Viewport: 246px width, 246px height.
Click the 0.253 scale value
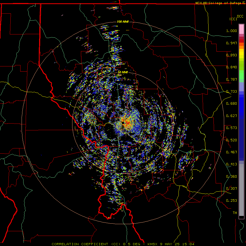(232, 201)
